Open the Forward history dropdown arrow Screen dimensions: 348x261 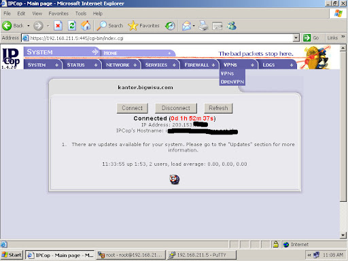[48, 26]
